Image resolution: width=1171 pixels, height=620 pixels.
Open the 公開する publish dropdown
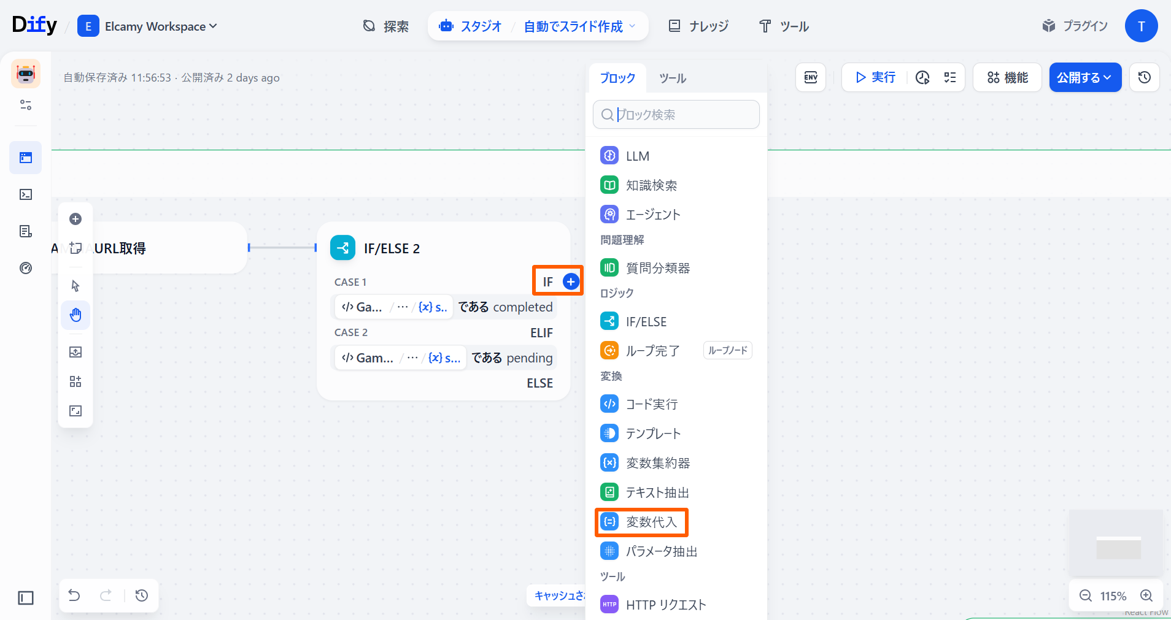point(1084,77)
